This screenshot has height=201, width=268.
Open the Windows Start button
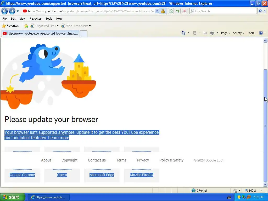(13, 197)
